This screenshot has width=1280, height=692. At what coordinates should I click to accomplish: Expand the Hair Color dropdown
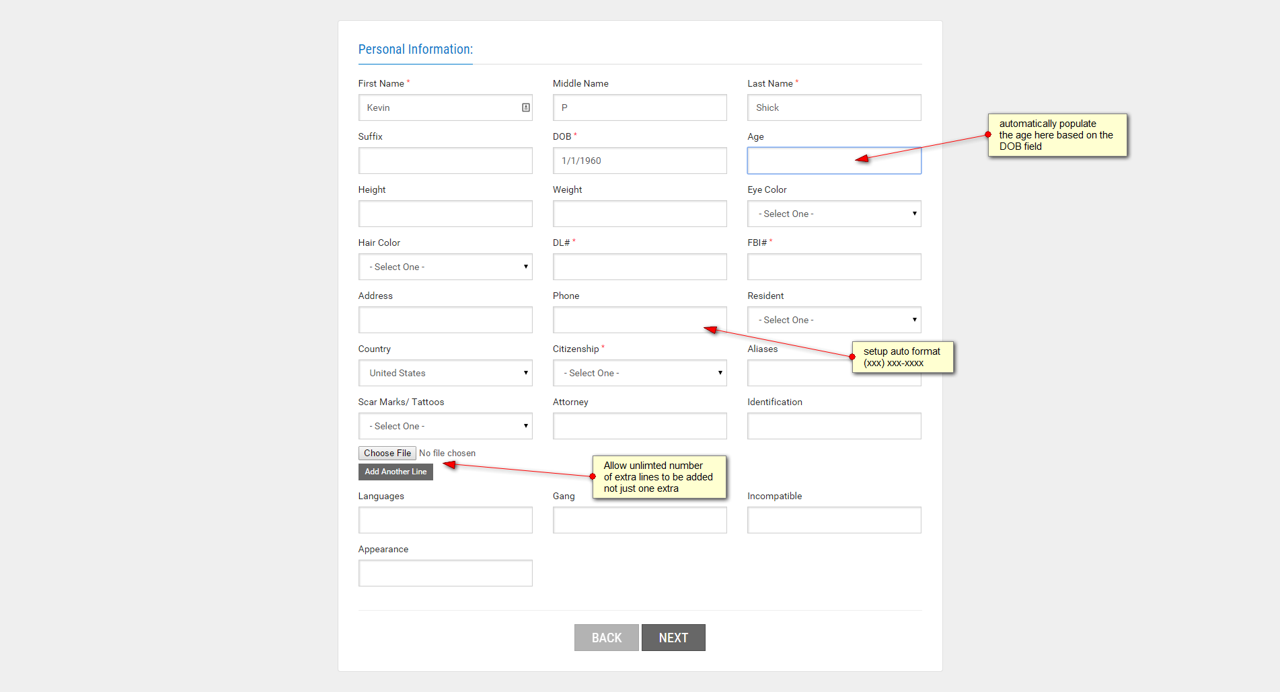[x=445, y=267]
